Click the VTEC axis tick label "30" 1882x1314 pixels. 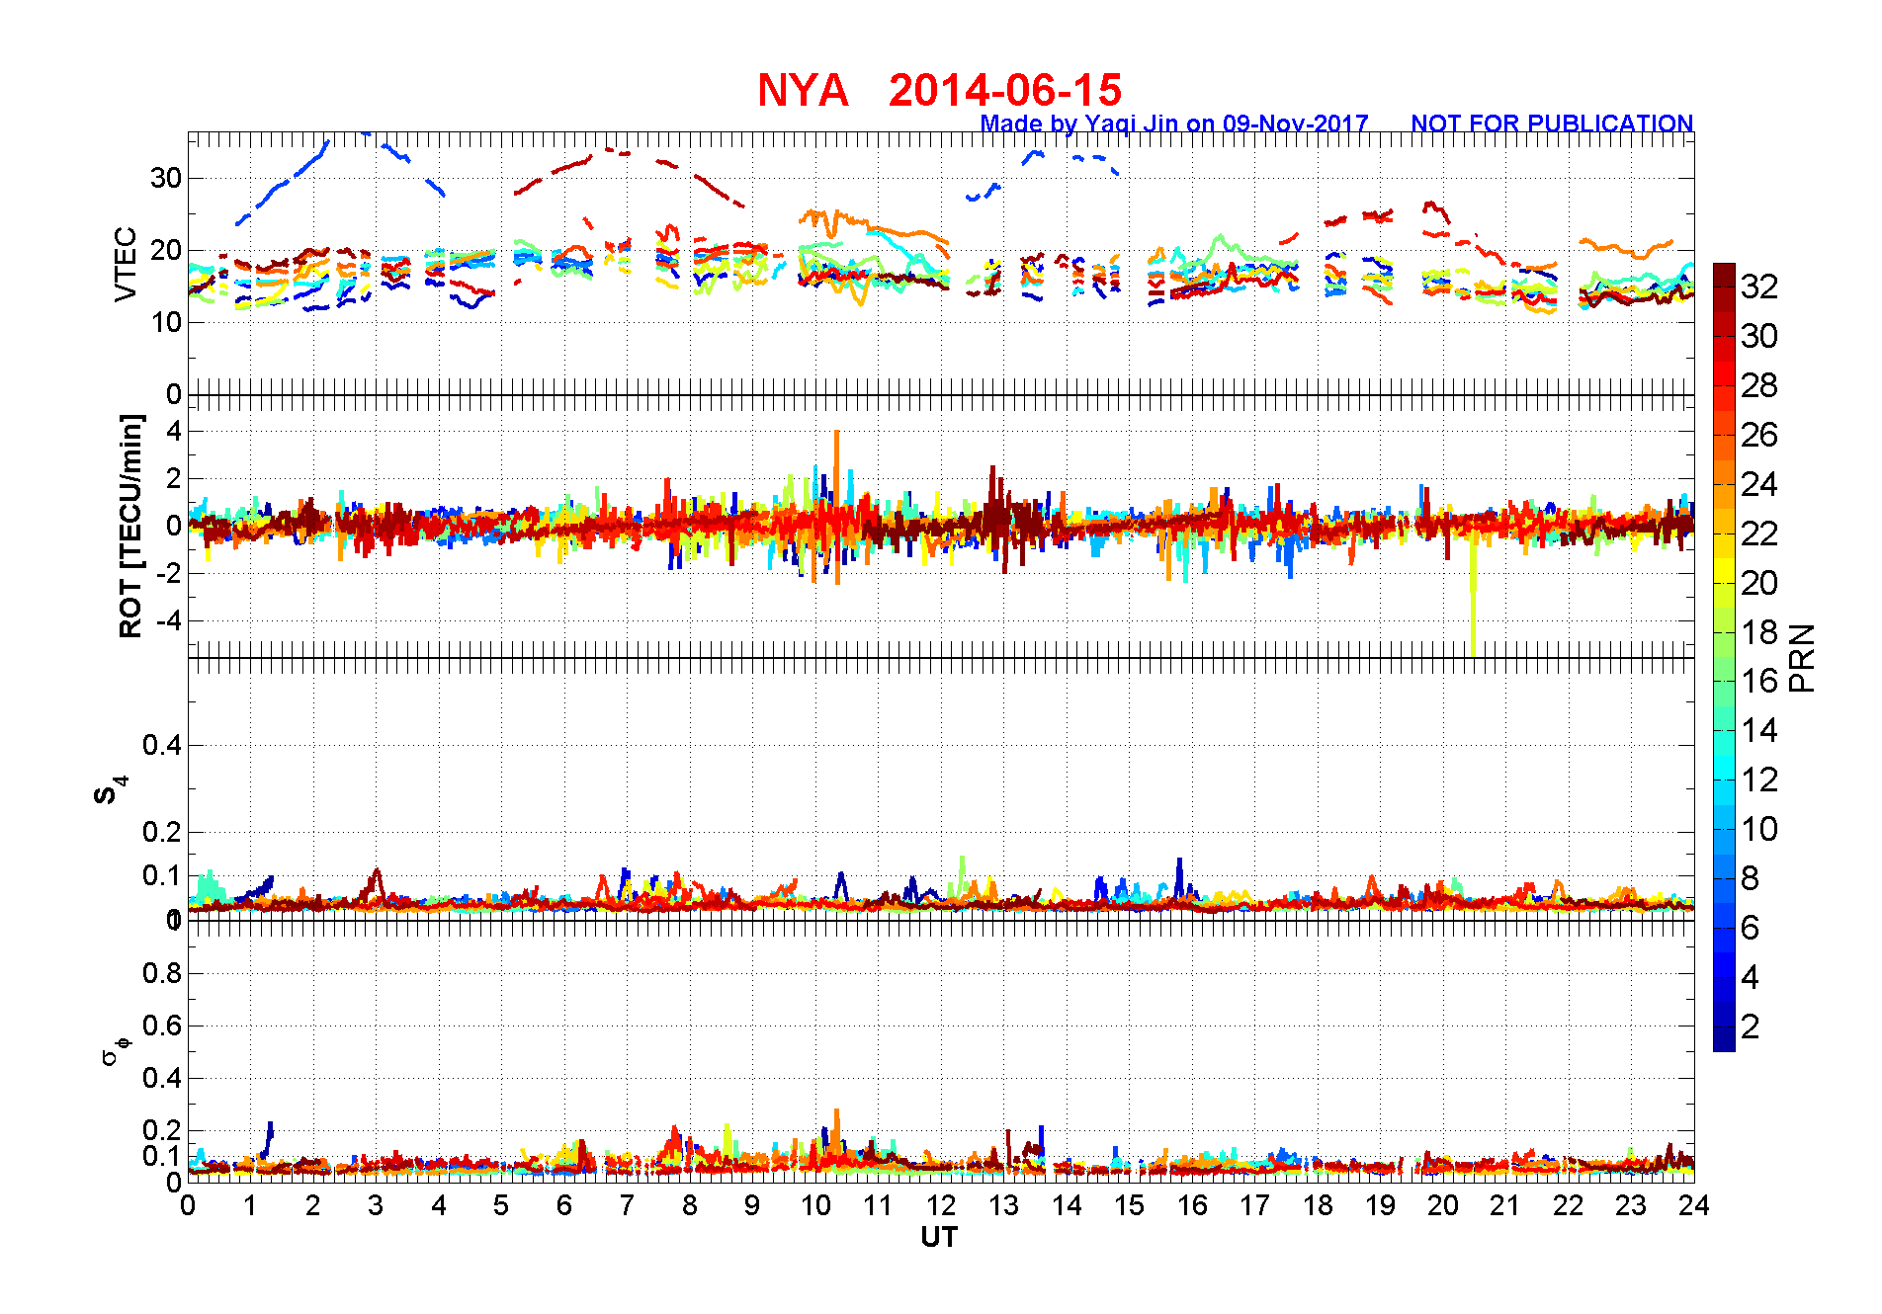(x=165, y=178)
